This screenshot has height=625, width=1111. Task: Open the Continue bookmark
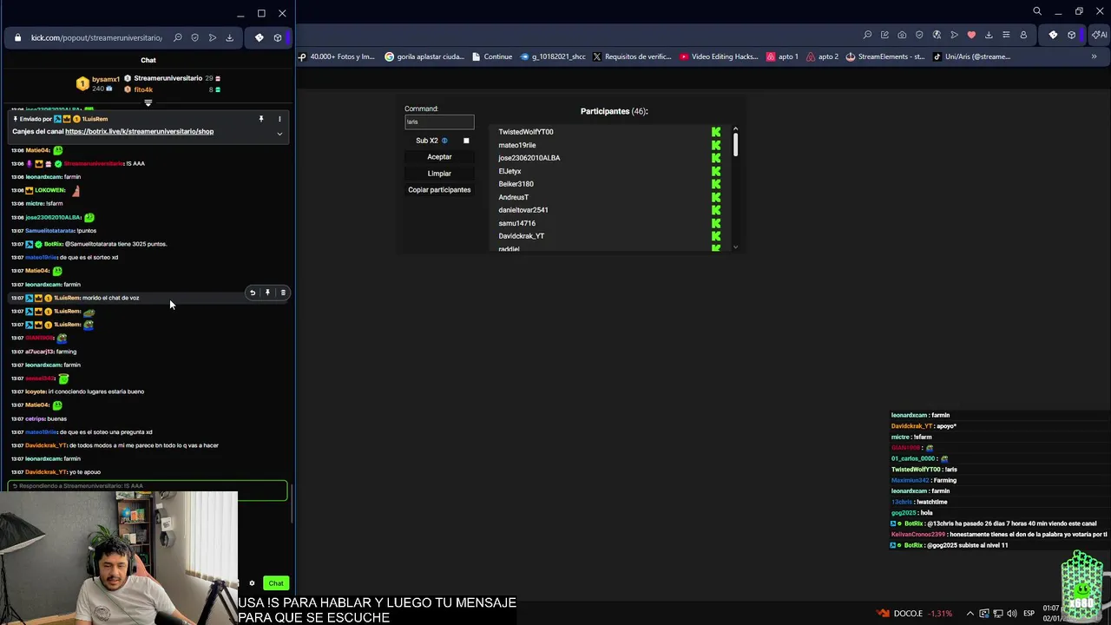tap(491, 56)
